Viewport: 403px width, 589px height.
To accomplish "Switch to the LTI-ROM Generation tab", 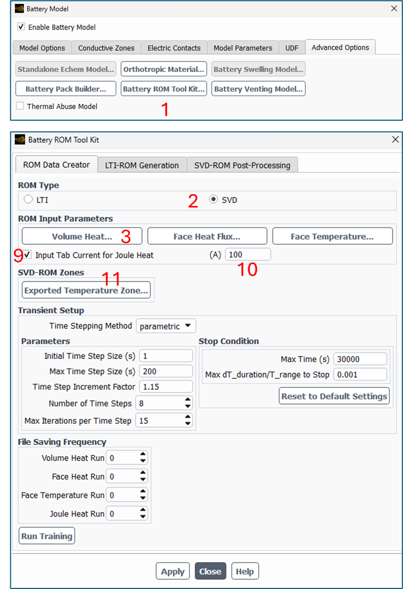I will [x=143, y=165].
